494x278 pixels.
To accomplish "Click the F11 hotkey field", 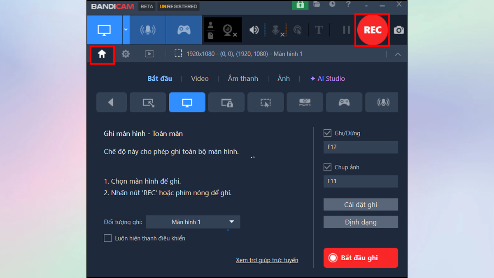I will (x=361, y=181).
